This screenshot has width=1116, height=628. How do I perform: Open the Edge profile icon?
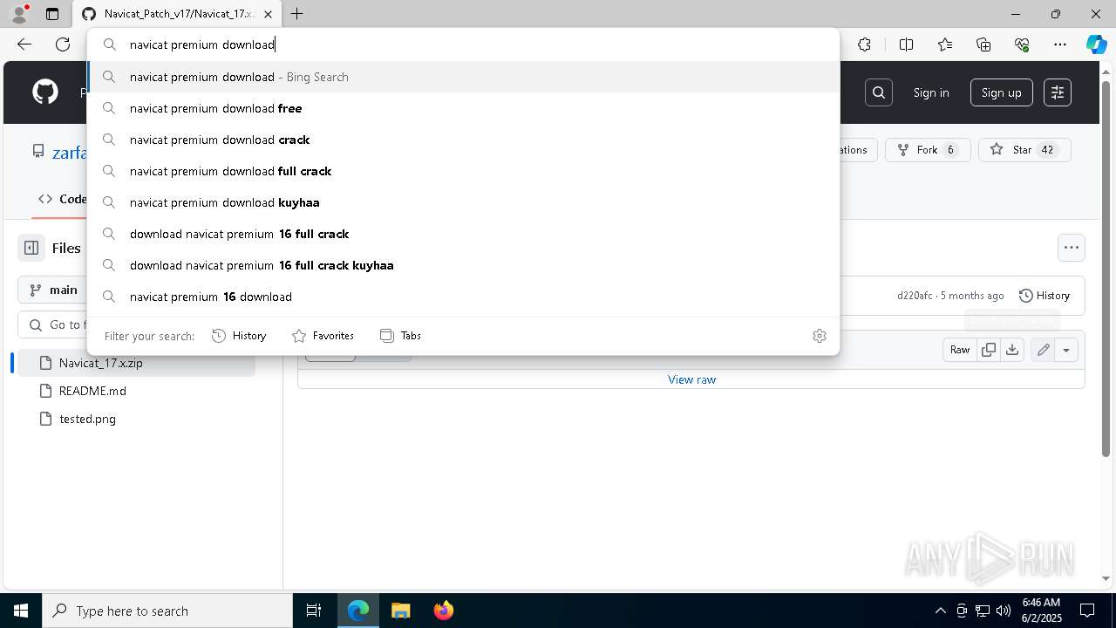(x=19, y=14)
